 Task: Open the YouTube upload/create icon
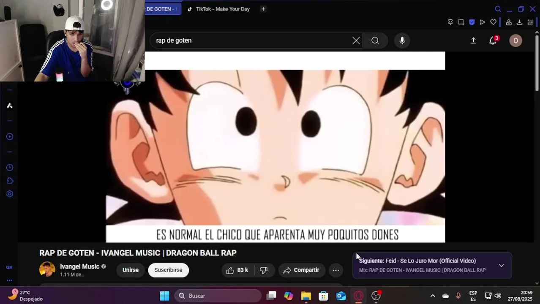473,41
